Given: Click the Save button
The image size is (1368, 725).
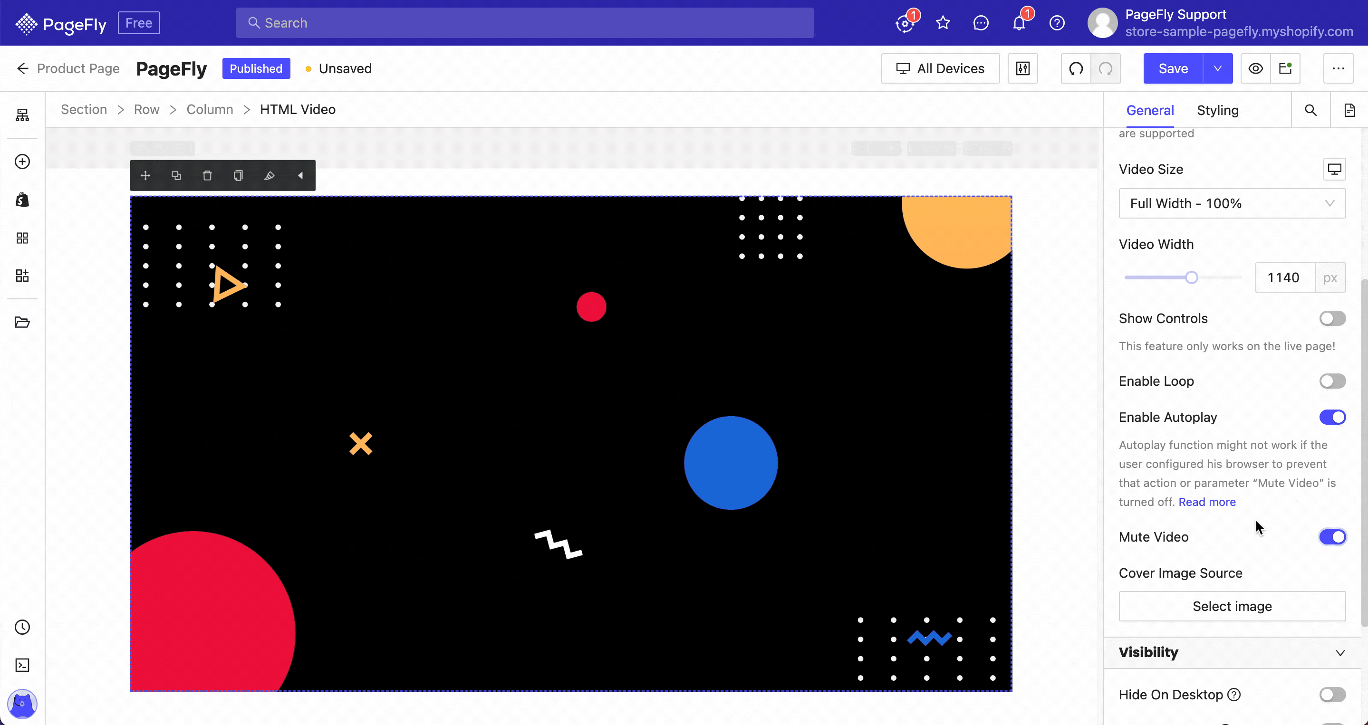Looking at the screenshot, I should [x=1173, y=68].
